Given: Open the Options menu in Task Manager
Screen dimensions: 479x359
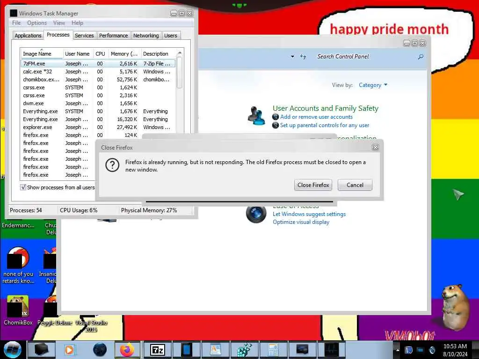Looking at the screenshot, I should 37,23.
